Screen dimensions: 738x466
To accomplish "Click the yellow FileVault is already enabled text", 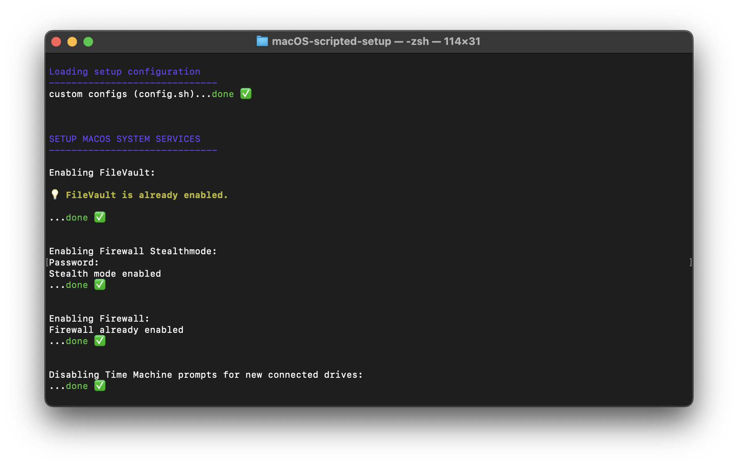I will 146,195.
